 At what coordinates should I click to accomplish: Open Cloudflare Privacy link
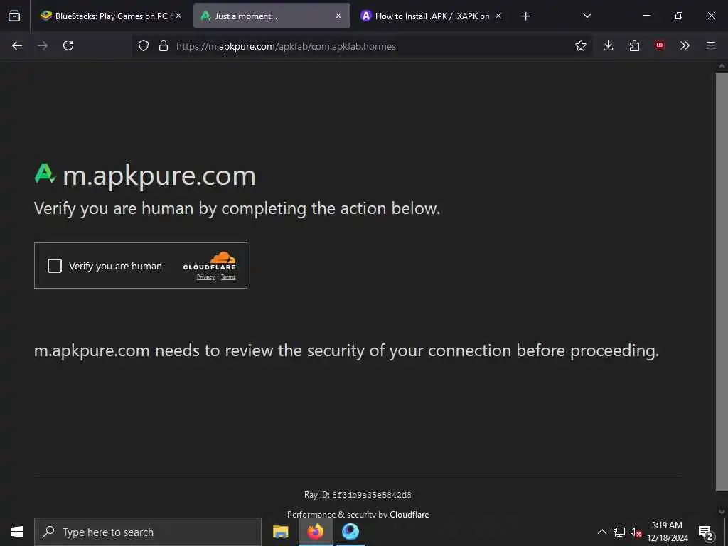pos(205,277)
